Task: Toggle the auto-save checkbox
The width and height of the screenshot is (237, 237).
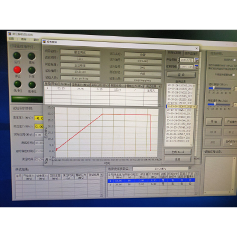Action: (x=230, y=145)
